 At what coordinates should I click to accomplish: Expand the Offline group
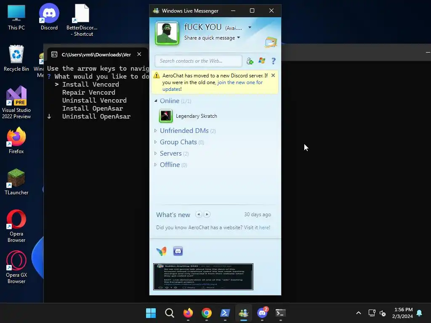(156, 164)
